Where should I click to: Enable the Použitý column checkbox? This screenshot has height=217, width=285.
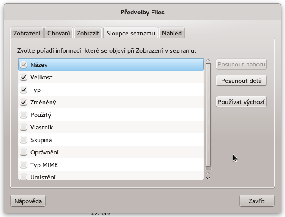coord(24,115)
